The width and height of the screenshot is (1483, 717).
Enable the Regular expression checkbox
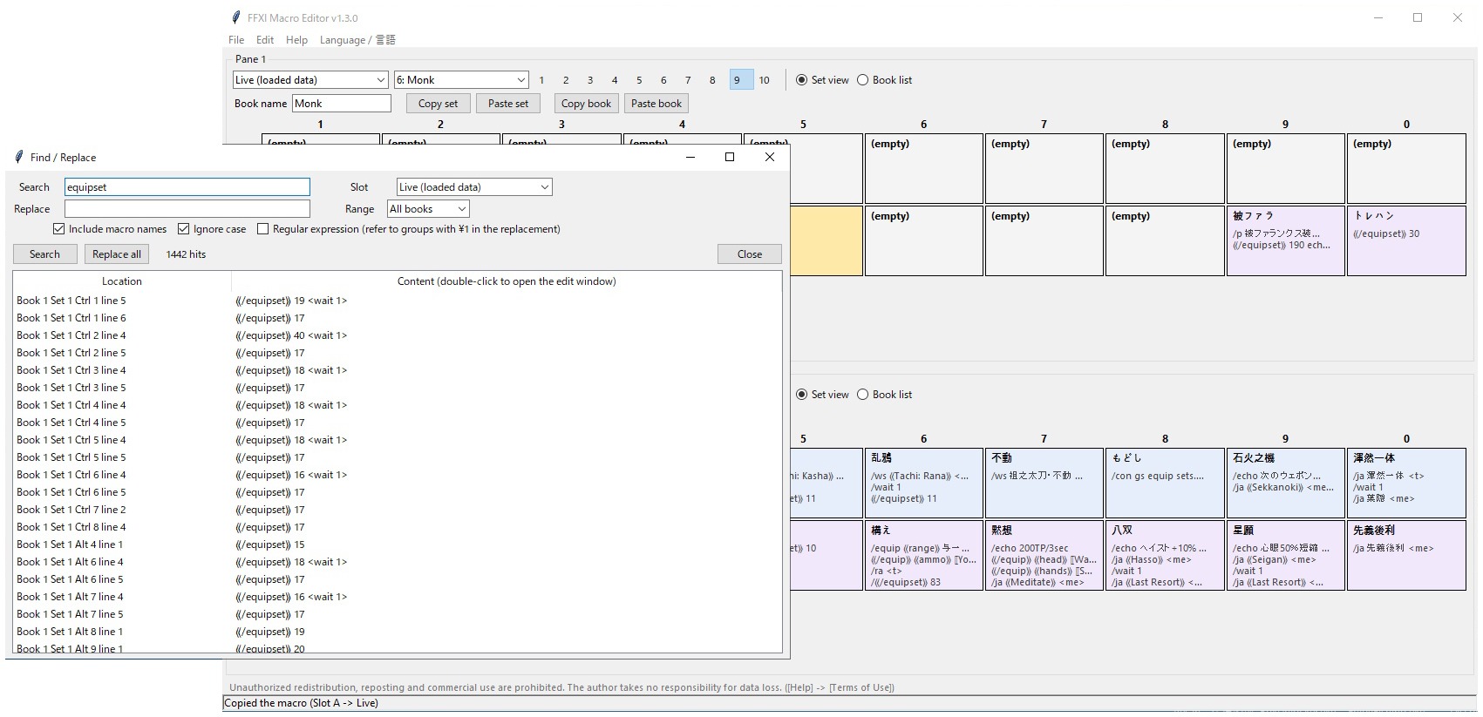coord(262,229)
